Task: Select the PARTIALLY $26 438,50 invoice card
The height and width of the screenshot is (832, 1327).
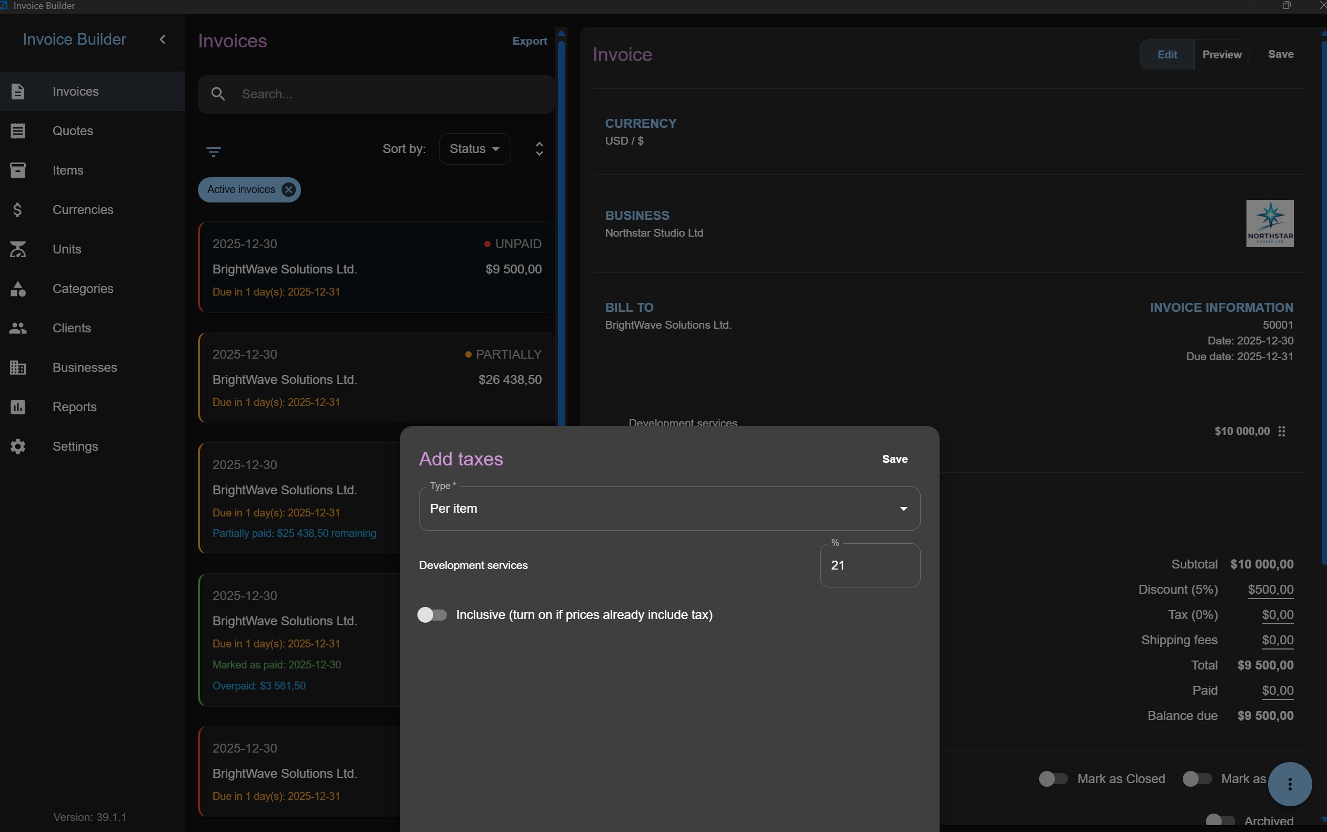Action: (377, 378)
